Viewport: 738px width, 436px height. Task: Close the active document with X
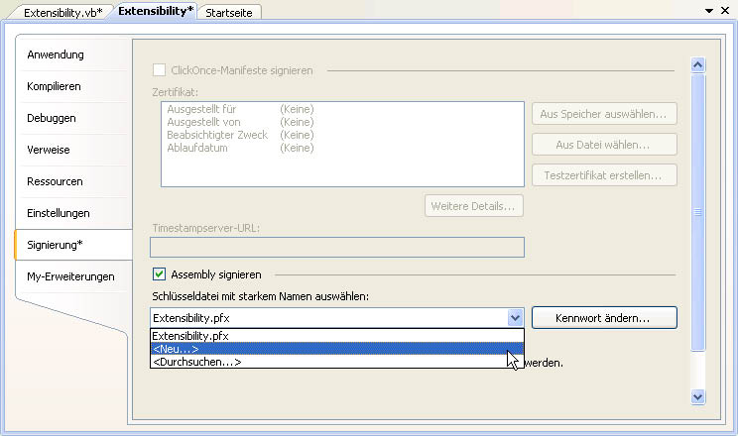tap(726, 11)
